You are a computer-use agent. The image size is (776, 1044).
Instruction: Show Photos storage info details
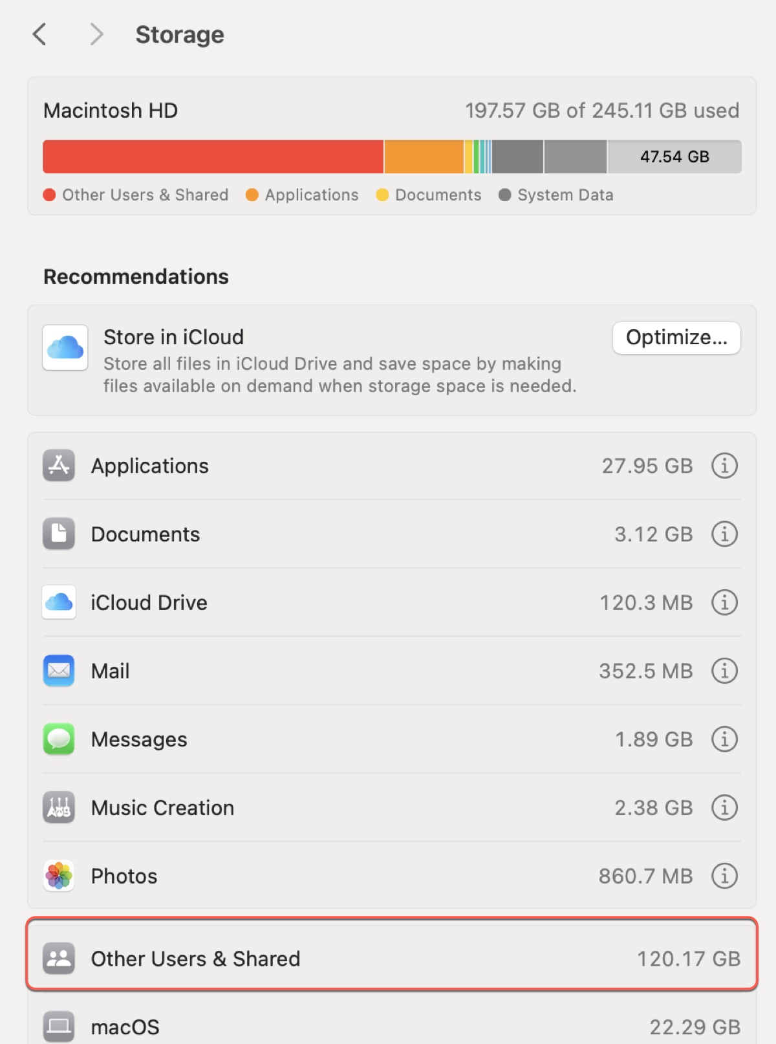pos(724,876)
